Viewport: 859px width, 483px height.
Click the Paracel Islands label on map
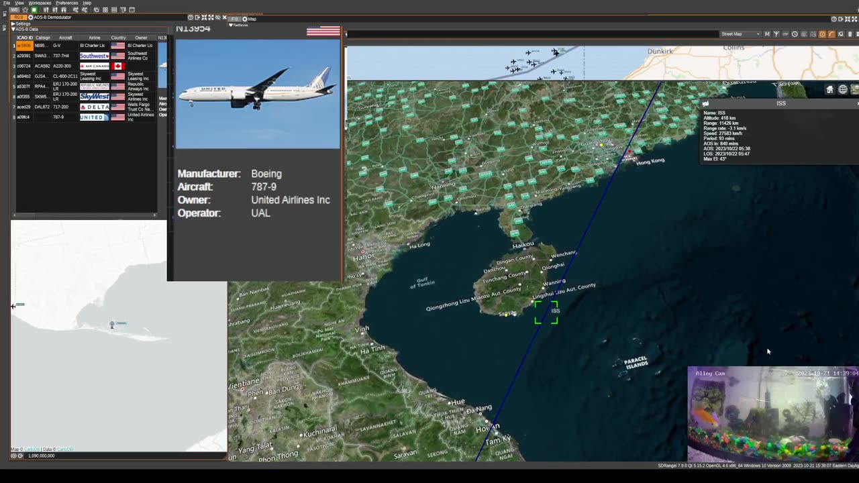click(636, 363)
